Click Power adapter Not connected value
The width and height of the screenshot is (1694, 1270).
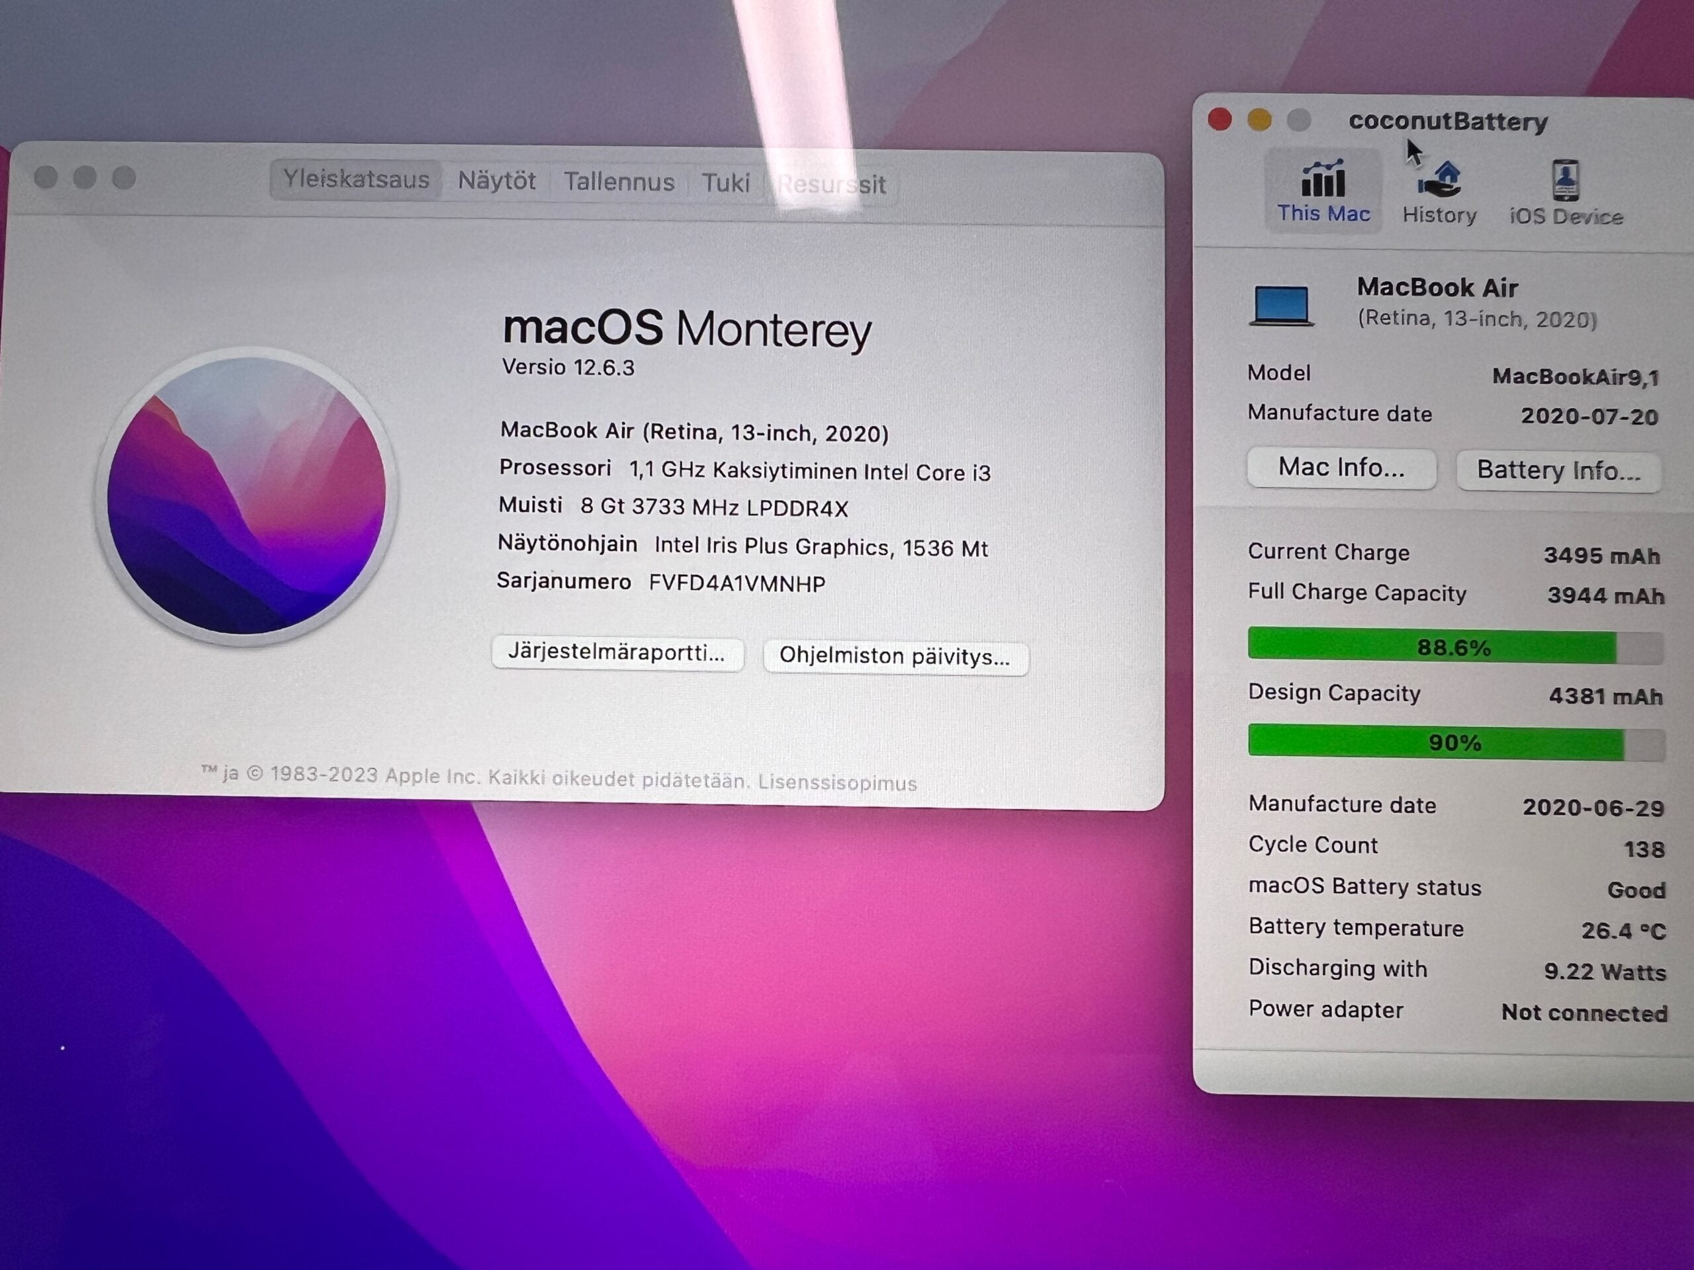click(1583, 1013)
